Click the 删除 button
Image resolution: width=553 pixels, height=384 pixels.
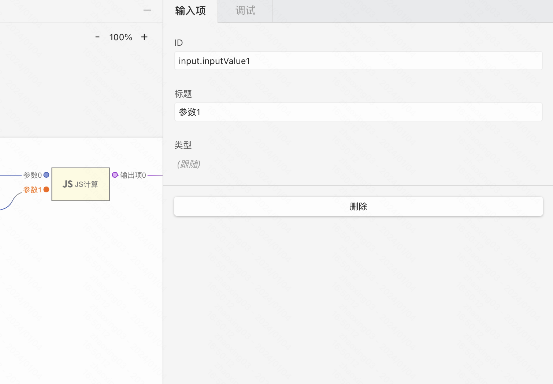tap(358, 206)
